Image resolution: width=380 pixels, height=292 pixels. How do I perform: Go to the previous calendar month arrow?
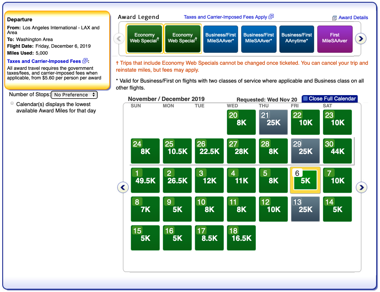(x=123, y=188)
